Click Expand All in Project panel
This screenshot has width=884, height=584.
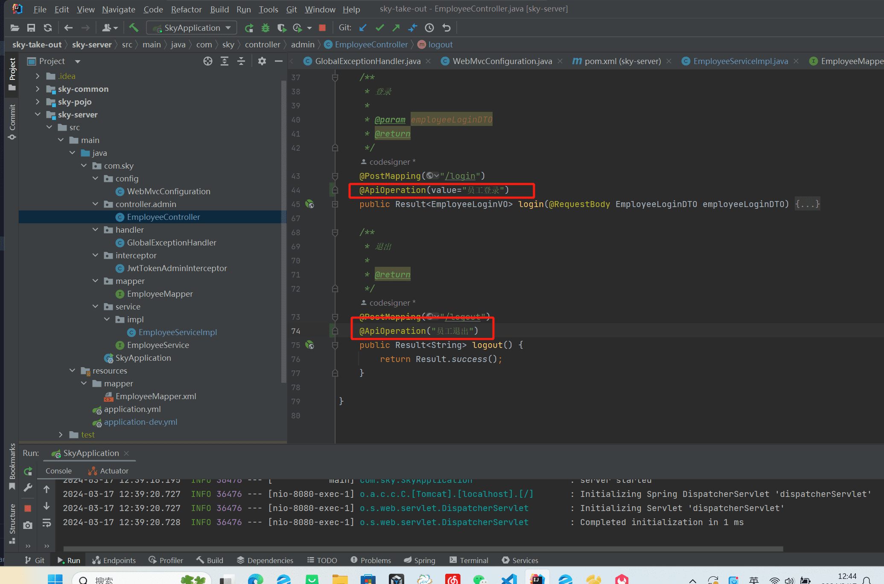coord(225,61)
